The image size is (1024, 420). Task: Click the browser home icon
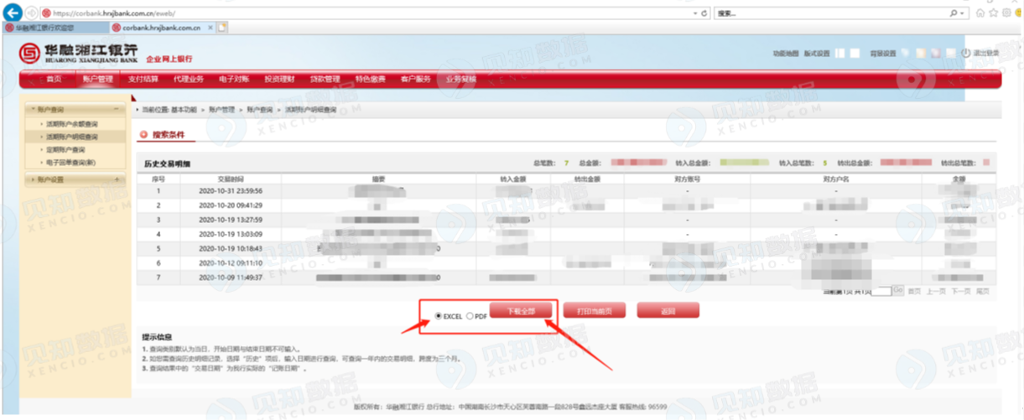click(980, 13)
